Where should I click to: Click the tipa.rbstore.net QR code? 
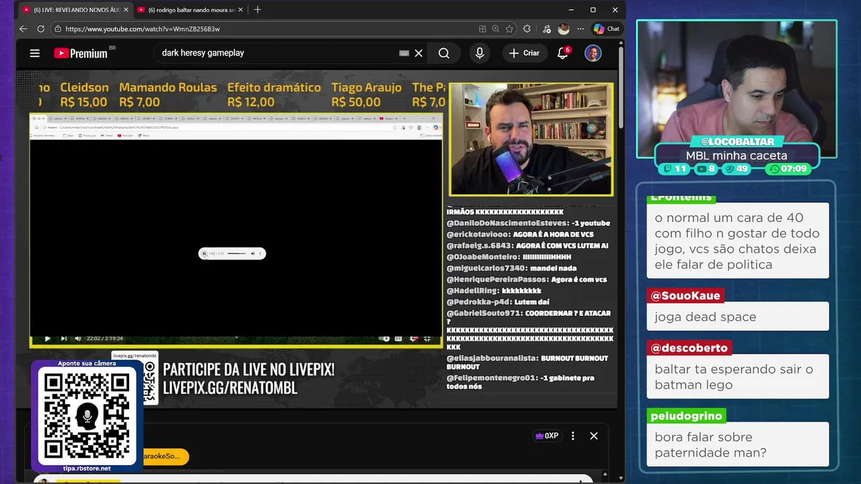point(87,416)
